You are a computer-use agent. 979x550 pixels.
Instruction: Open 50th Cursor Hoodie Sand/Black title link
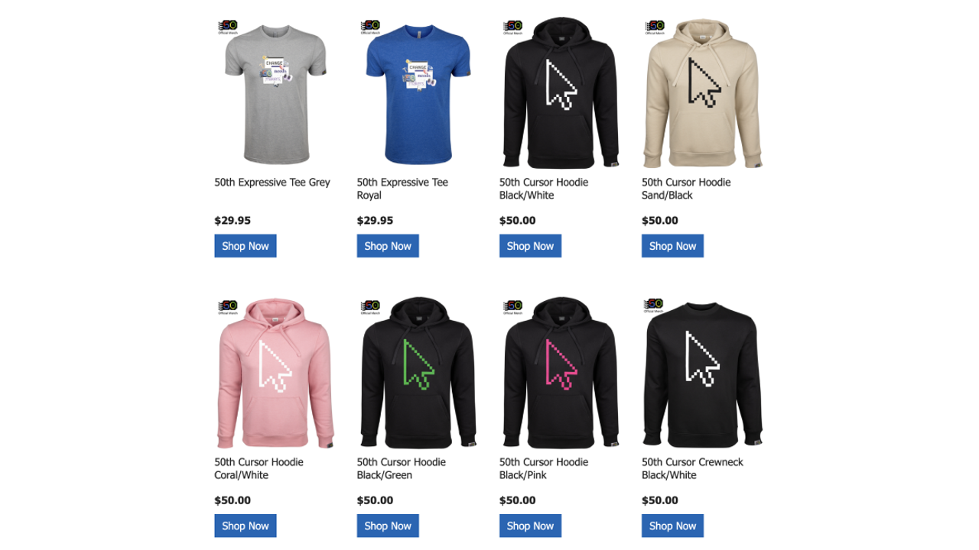[x=686, y=189]
